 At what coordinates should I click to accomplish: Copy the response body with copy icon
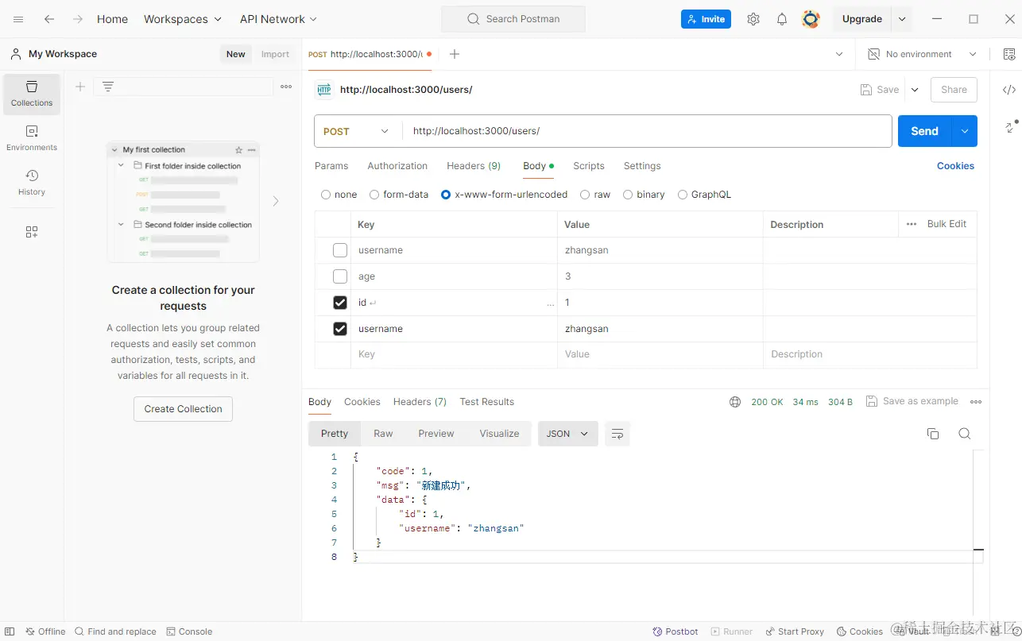click(x=933, y=434)
